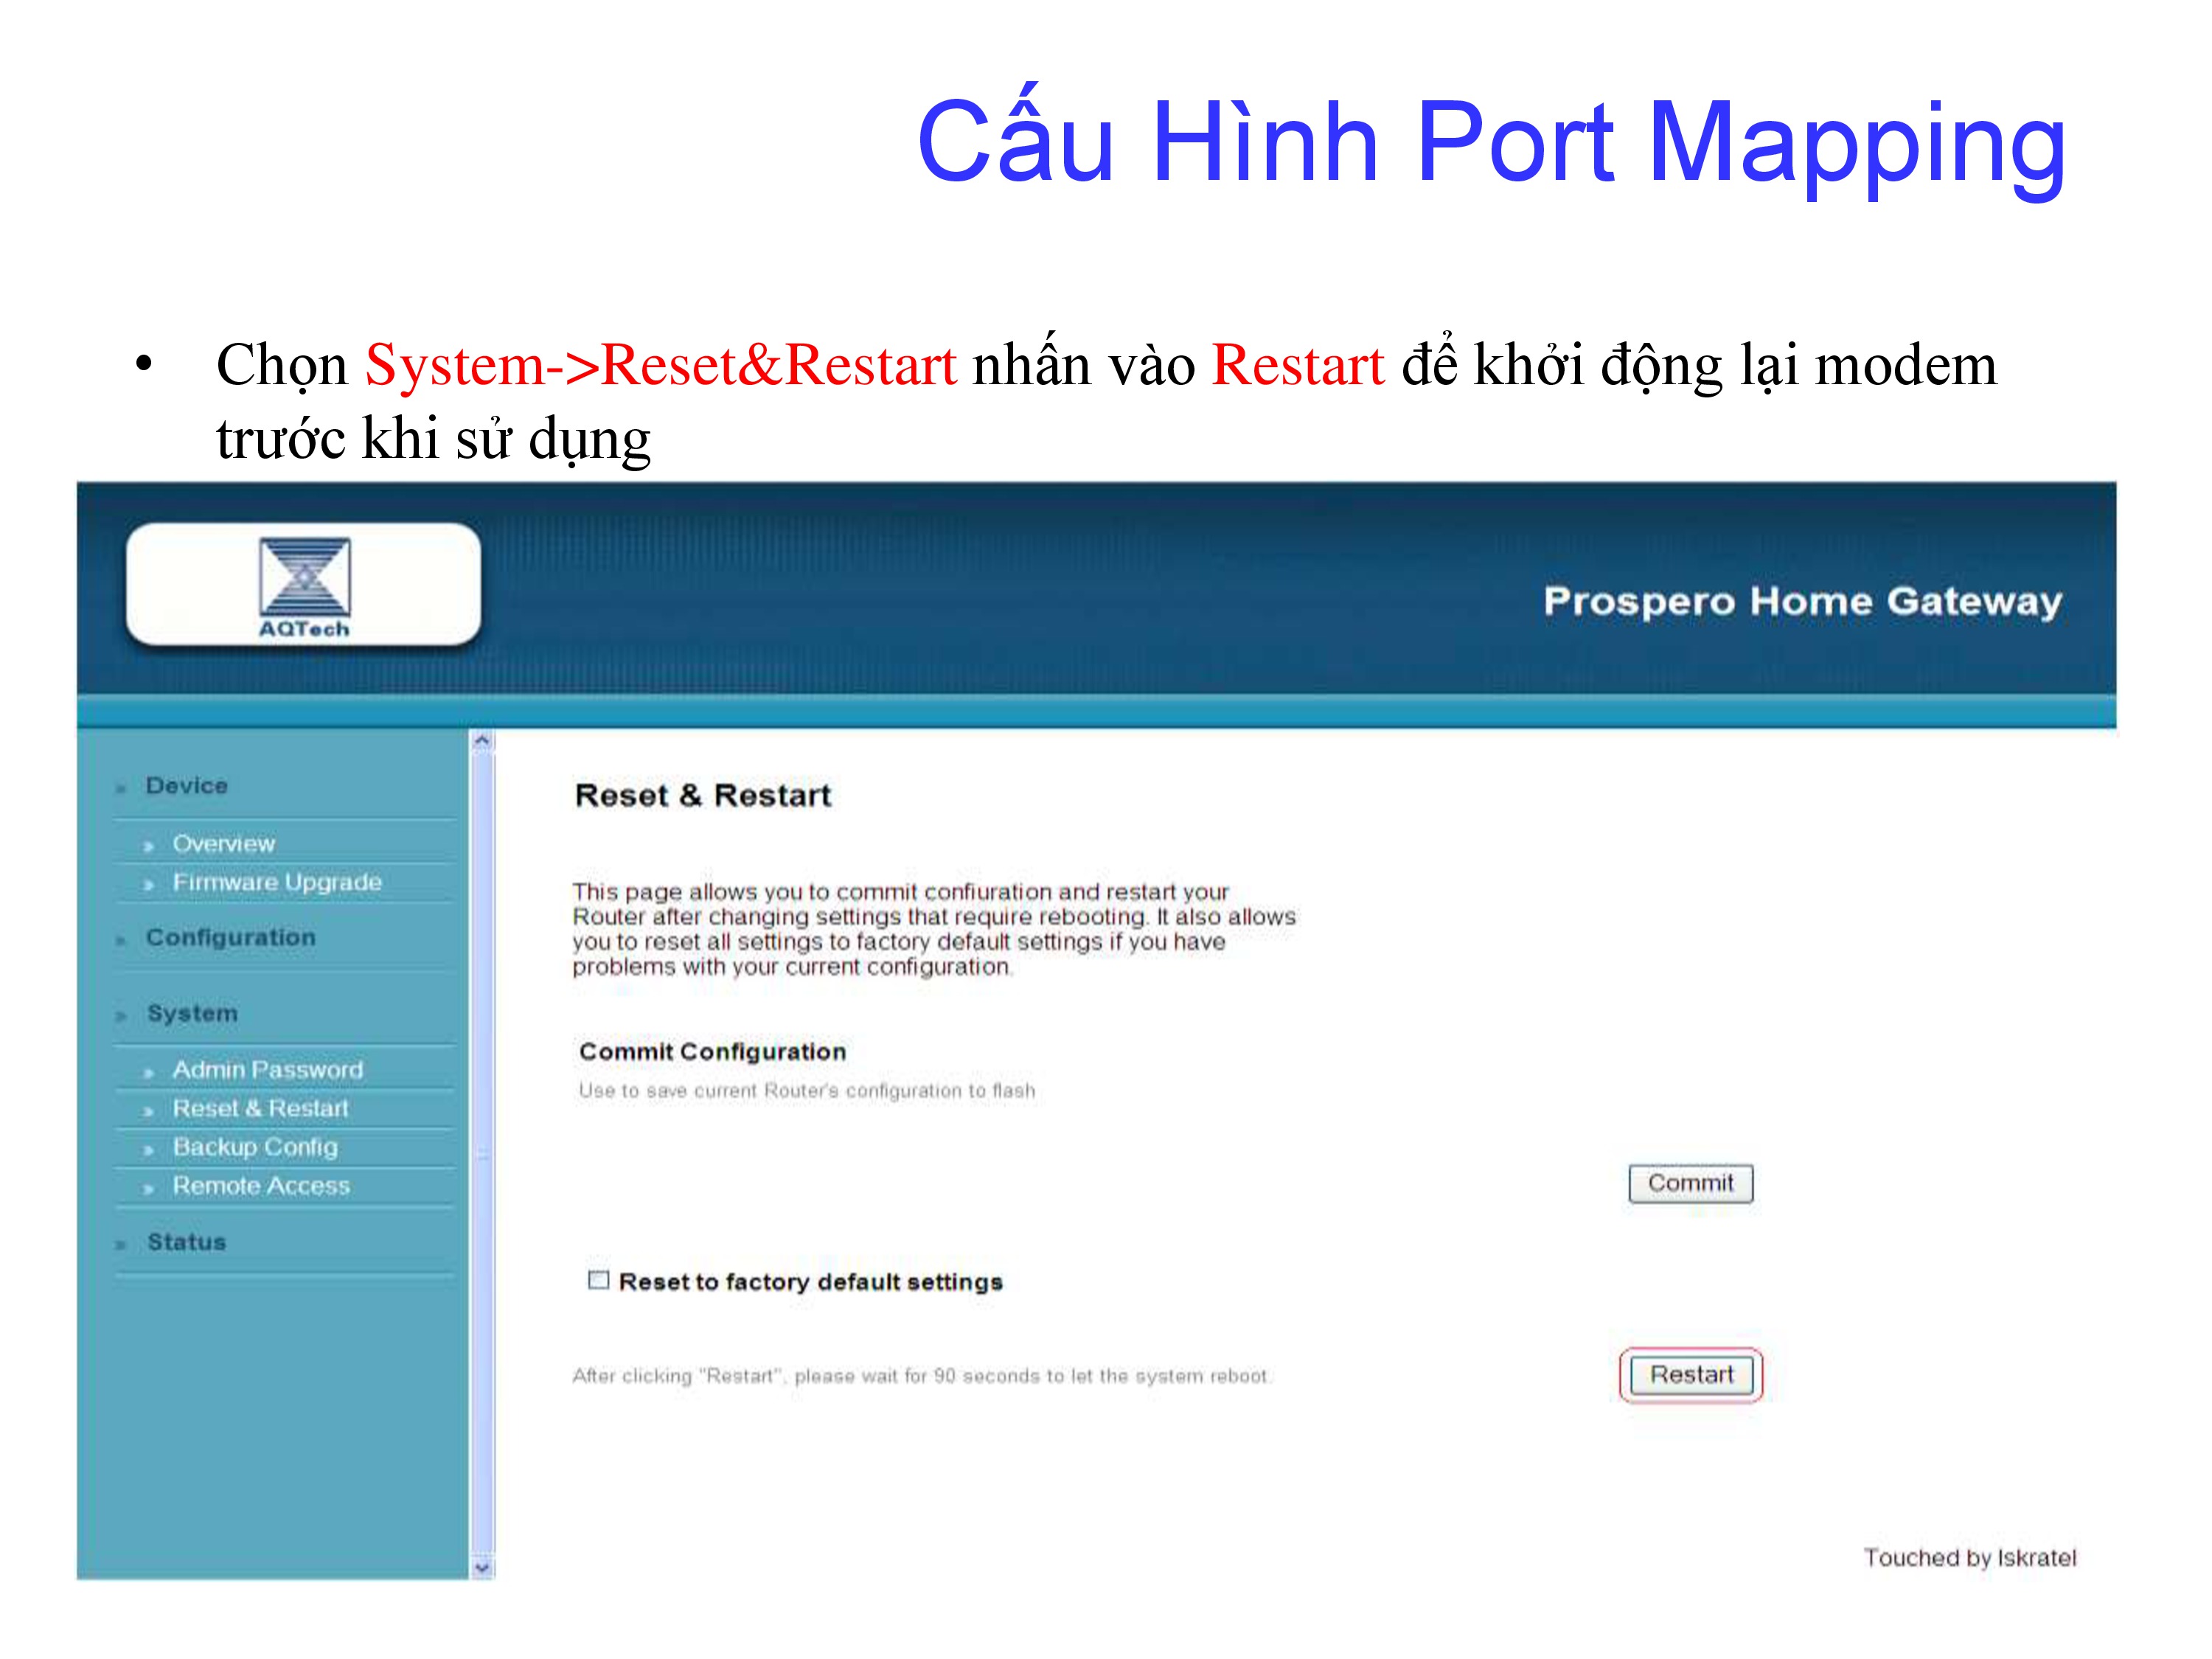Screen dimensions: 2212x1659
Task: Open the Overview page link
Action: click(x=223, y=843)
